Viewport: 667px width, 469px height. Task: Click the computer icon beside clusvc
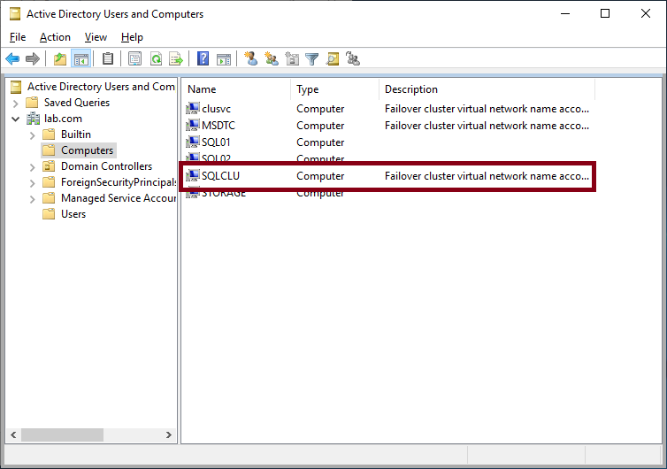pyautogui.click(x=193, y=109)
